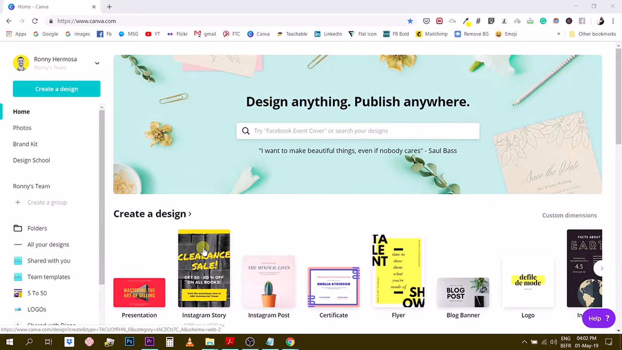Open the Other bookmarks folder

pyautogui.click(x=593, y=34)
